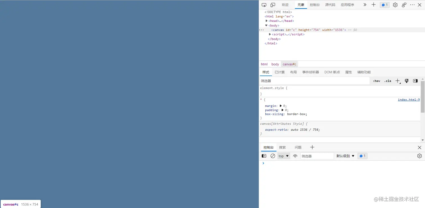Image resolution: width=425 pixels, height=208 pixels.
Task: Select the drawer 问题 tab
Action: (298, 147)
